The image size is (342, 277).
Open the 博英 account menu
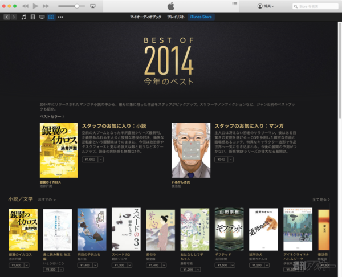(266, 6)
